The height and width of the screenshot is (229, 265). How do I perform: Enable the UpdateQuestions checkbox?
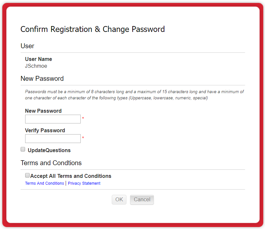click(x=23, y=150)
